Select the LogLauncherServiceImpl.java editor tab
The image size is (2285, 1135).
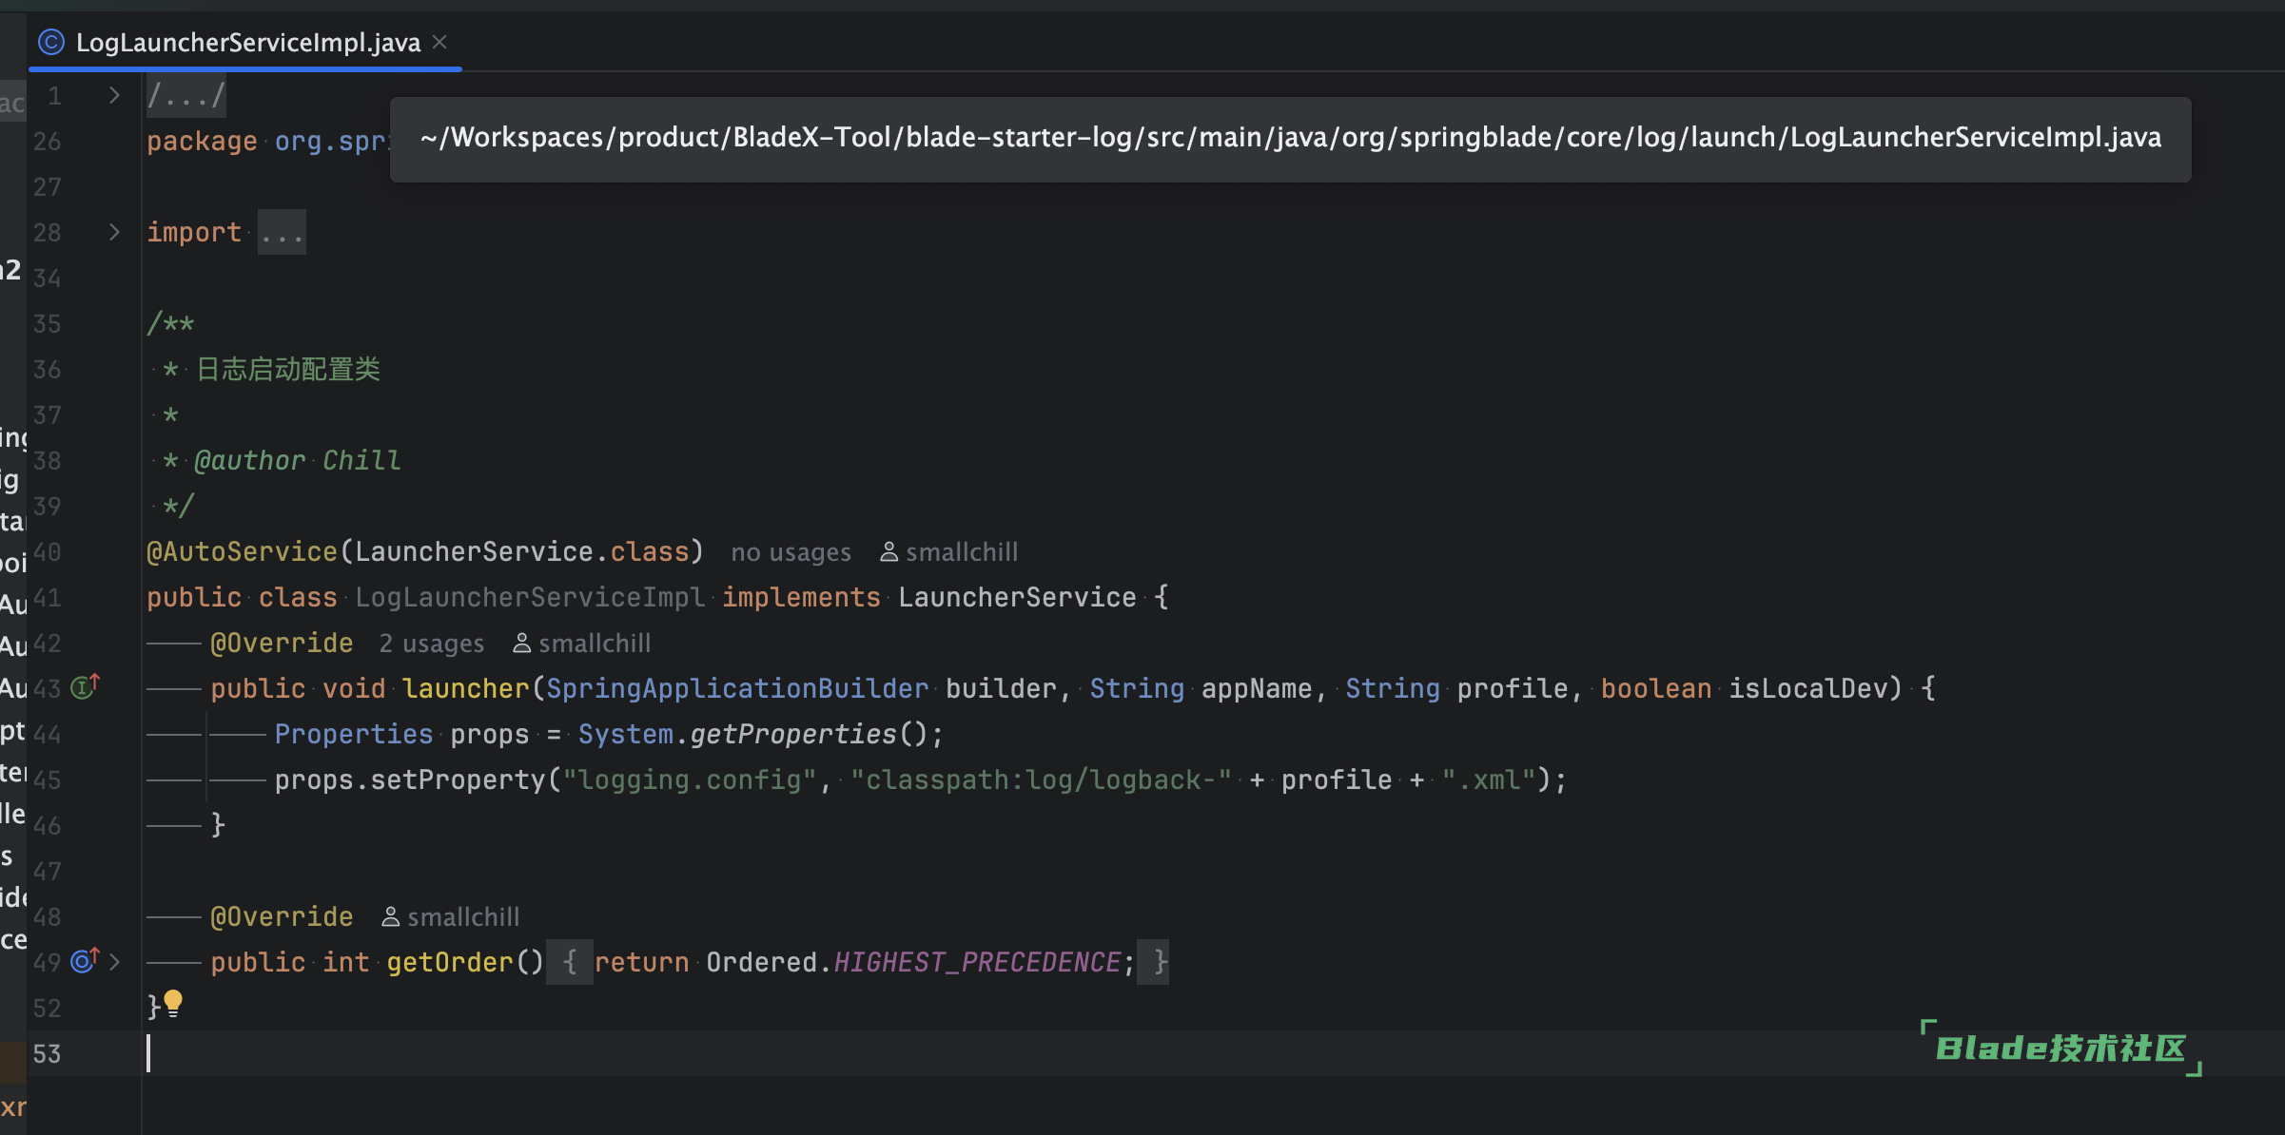247,43
